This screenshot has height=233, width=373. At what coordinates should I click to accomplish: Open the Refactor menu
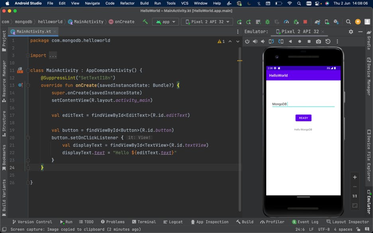(x=127, y=3)
